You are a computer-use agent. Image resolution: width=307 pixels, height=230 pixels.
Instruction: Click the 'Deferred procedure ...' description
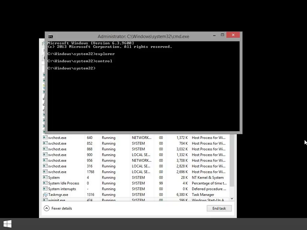[209, 189]
